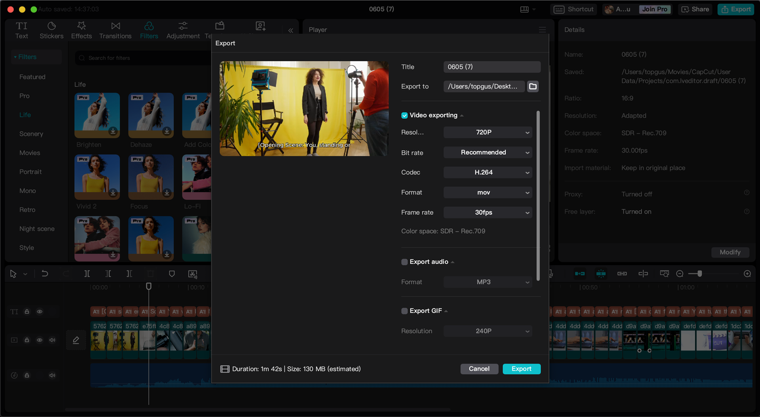Toggle main track magnet icon
The image size is (760, 417).
pyautogui.click(x=579, y=273)
